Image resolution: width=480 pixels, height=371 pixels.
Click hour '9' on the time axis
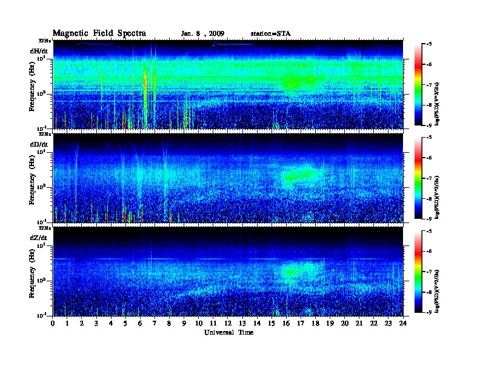point(184,323)
